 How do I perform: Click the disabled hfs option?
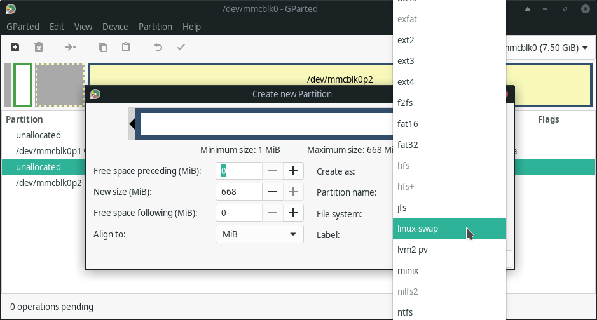(449, 166)
